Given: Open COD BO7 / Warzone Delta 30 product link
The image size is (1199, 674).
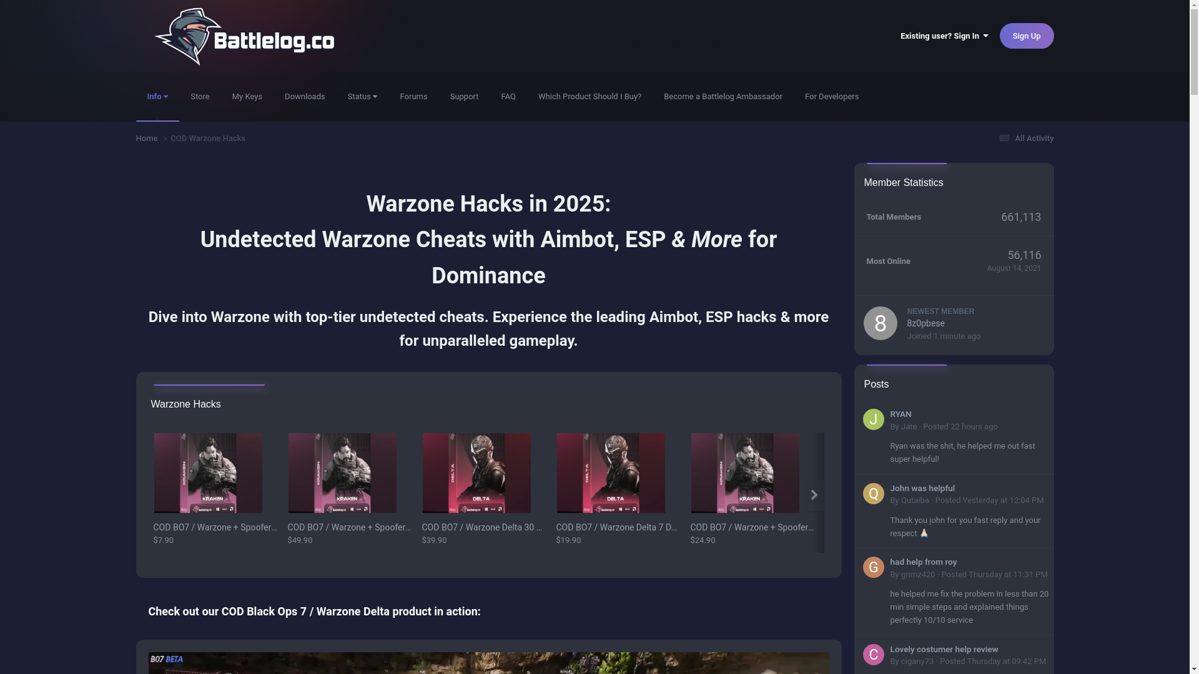Looking at the screenshot, I should pyautogui.click(x=482, y=528).
